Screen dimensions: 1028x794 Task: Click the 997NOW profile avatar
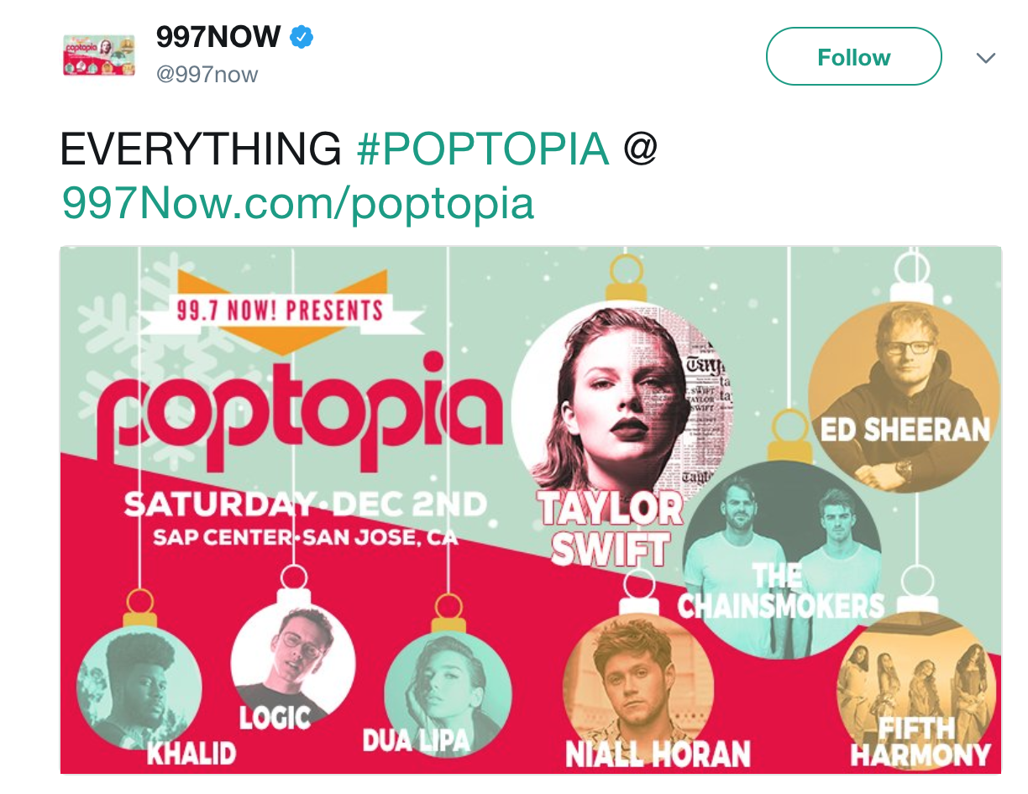click(99, 55)
